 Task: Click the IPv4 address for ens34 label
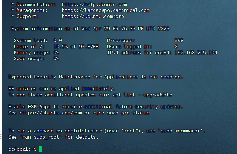coord(140,53)
